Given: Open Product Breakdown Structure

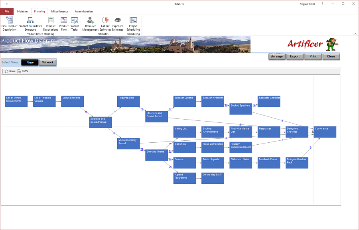Looking at the screenshot, I should tap(30, 24).
